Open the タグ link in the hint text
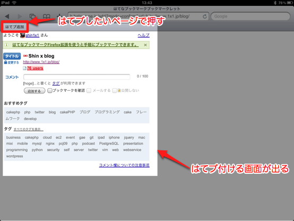The width and height of the screenshot is (294, 221). (x=56, y=83)
